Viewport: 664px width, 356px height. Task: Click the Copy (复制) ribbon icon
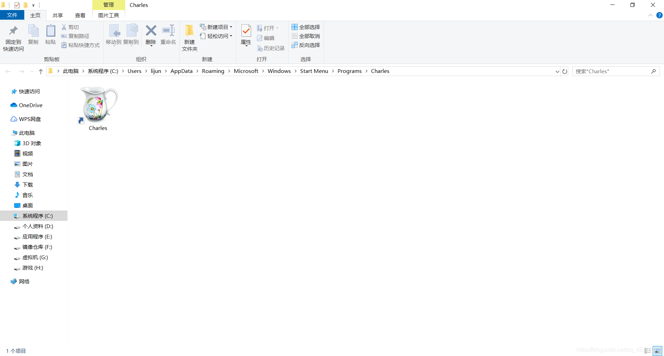pyautogui.click(x=33, y=31)
